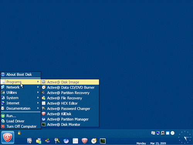Open Active@ HEX Editor menu entry
Image resolution: width=193 pixels, height=145 pixels.
click(70, 103)
